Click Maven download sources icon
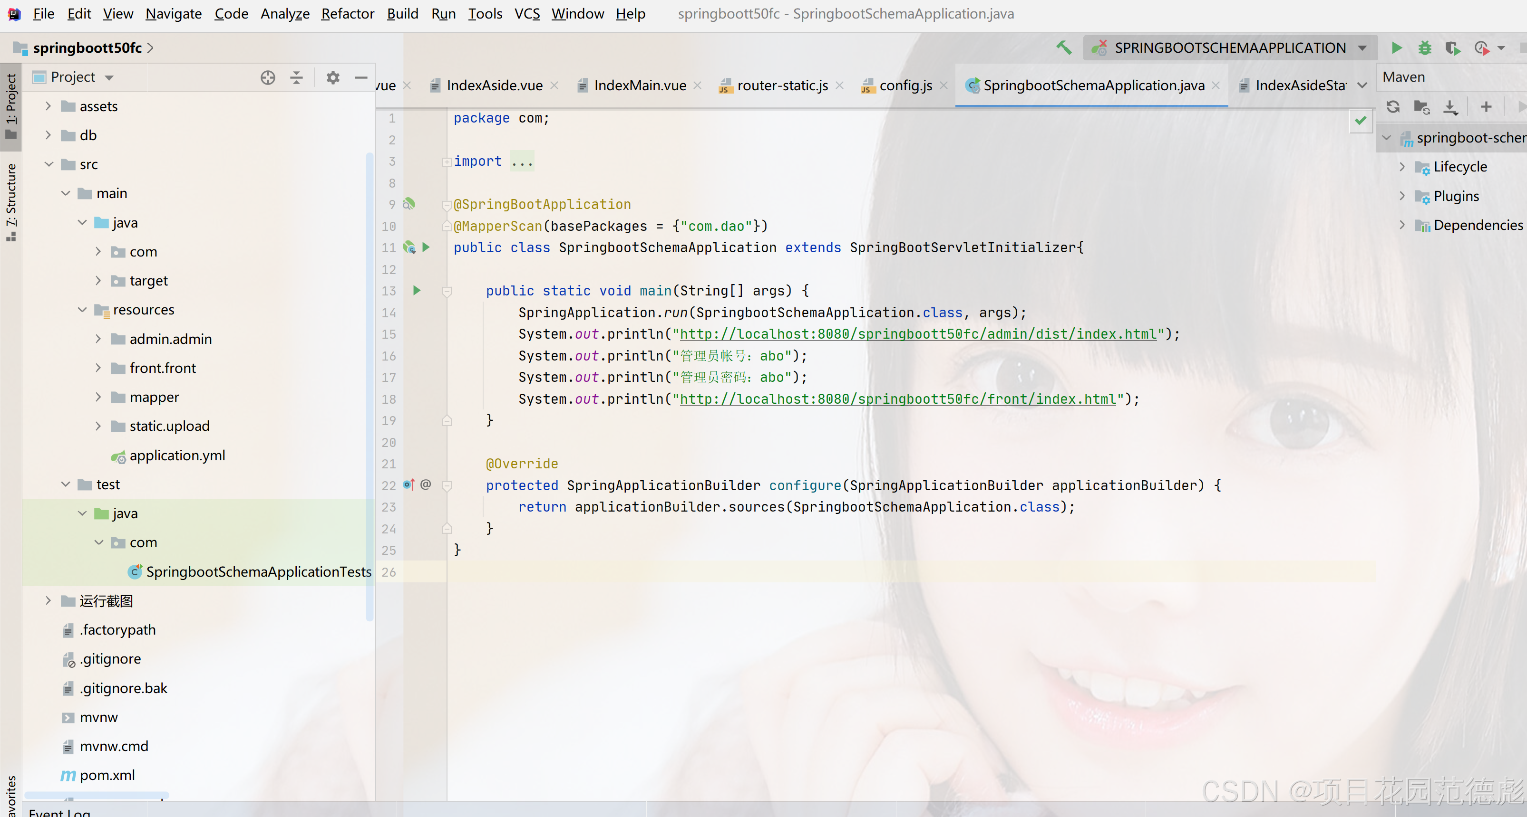This screenshot has width=1527, height=817. point(1450,107)
